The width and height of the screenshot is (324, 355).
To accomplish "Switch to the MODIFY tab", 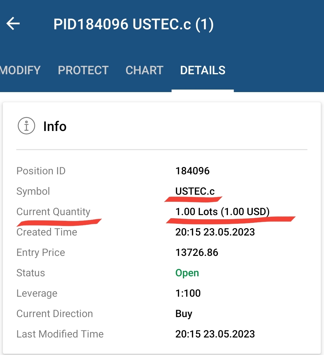I will point(20,70).
